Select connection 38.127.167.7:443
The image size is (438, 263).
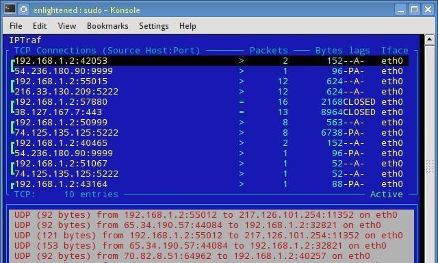click(x=58, y=112)
